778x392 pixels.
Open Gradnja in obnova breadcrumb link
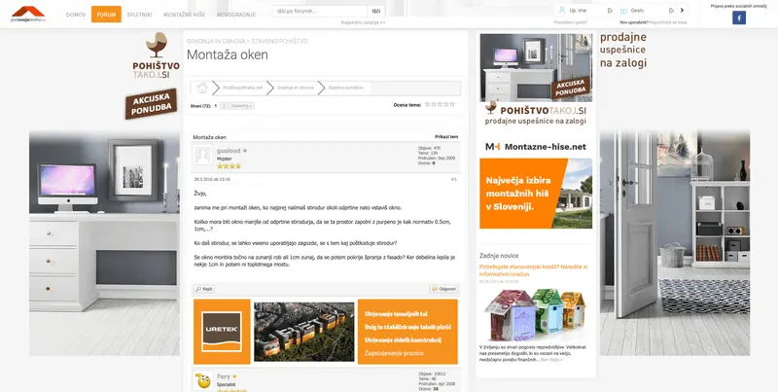[x=296, y=88]
